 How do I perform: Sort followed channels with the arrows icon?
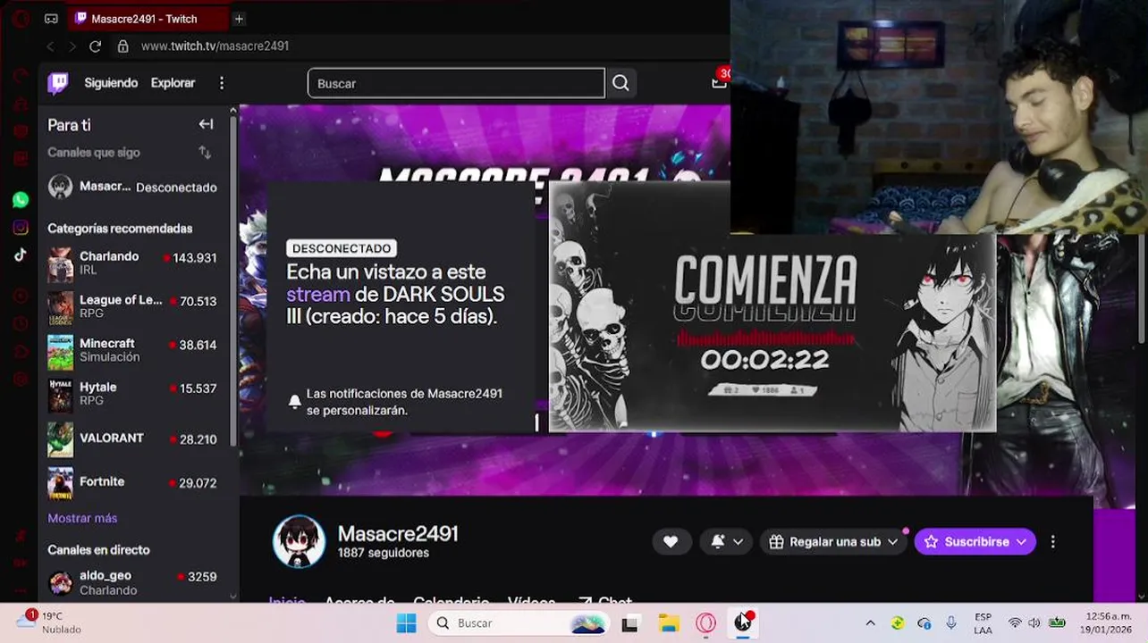(205, 153)
